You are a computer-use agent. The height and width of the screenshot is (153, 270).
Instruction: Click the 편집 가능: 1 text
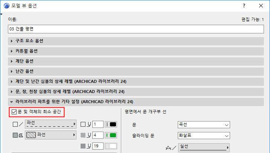[x=253, y=19]
